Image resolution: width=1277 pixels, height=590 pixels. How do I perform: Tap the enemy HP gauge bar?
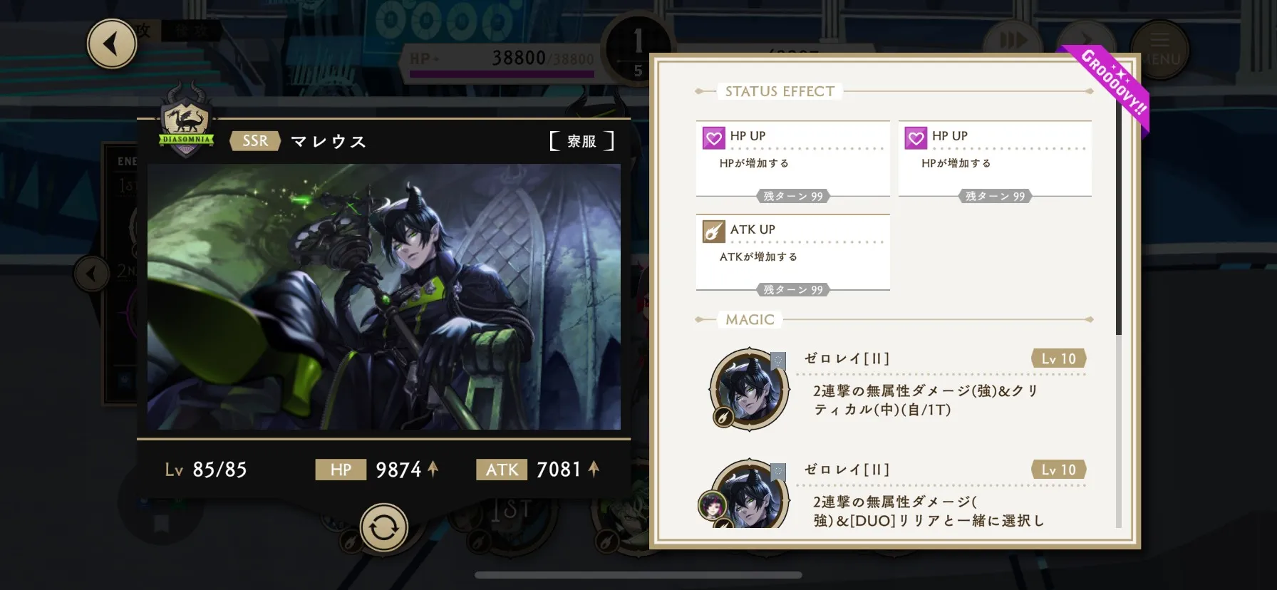502,73
